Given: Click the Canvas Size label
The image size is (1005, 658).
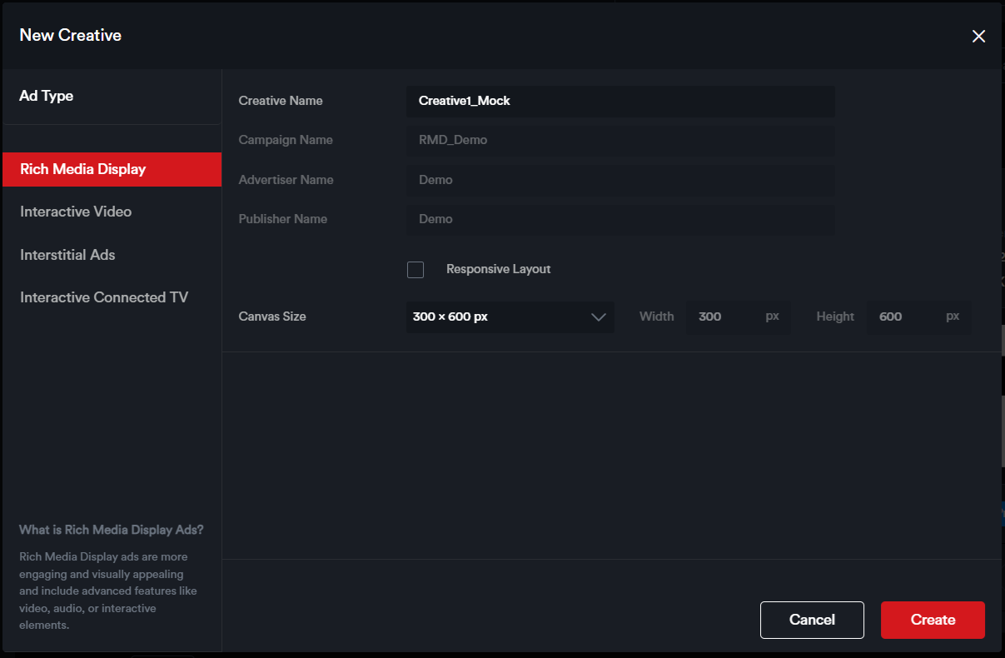Looking at the screenshot, I should (272, 317).
